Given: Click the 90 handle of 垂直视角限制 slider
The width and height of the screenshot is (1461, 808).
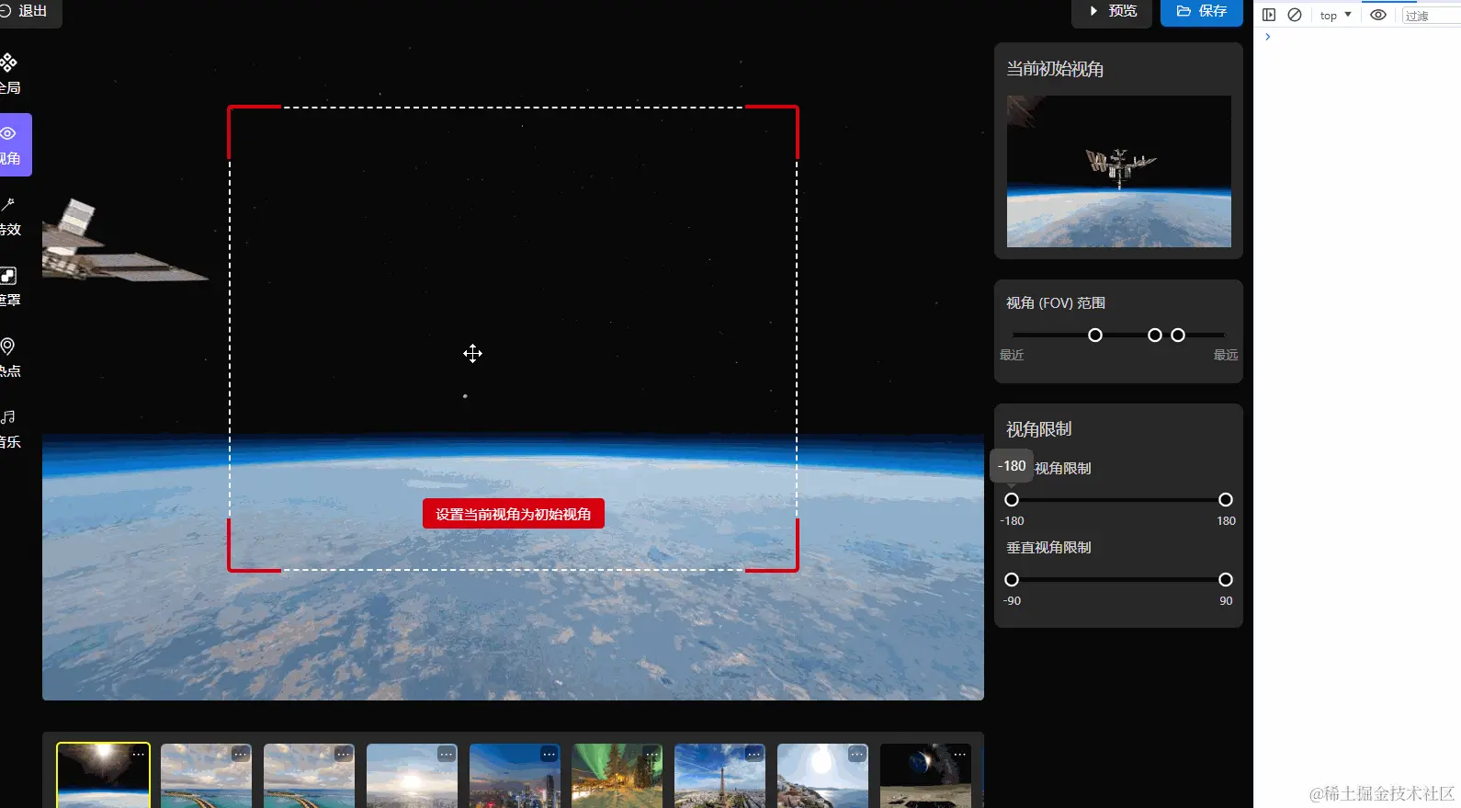Looking at the screenshot, I should pyautogui.click(x=1226, y=580).
